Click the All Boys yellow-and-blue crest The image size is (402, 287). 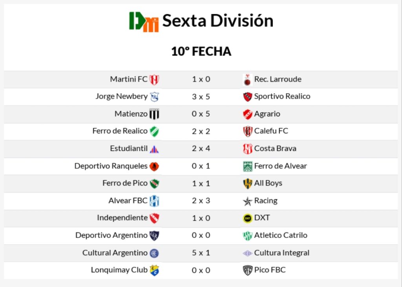pos(247,183)
